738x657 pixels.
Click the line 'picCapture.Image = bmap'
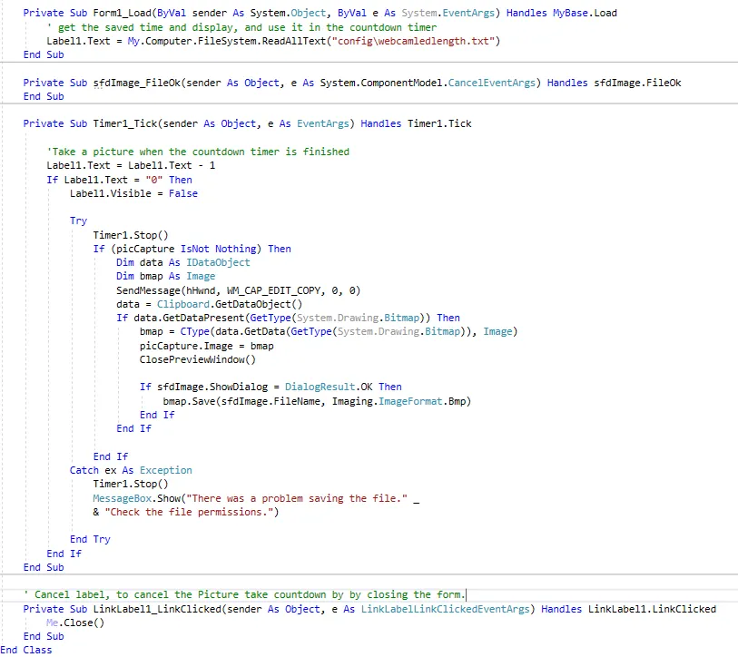click(x=207, y=346)
